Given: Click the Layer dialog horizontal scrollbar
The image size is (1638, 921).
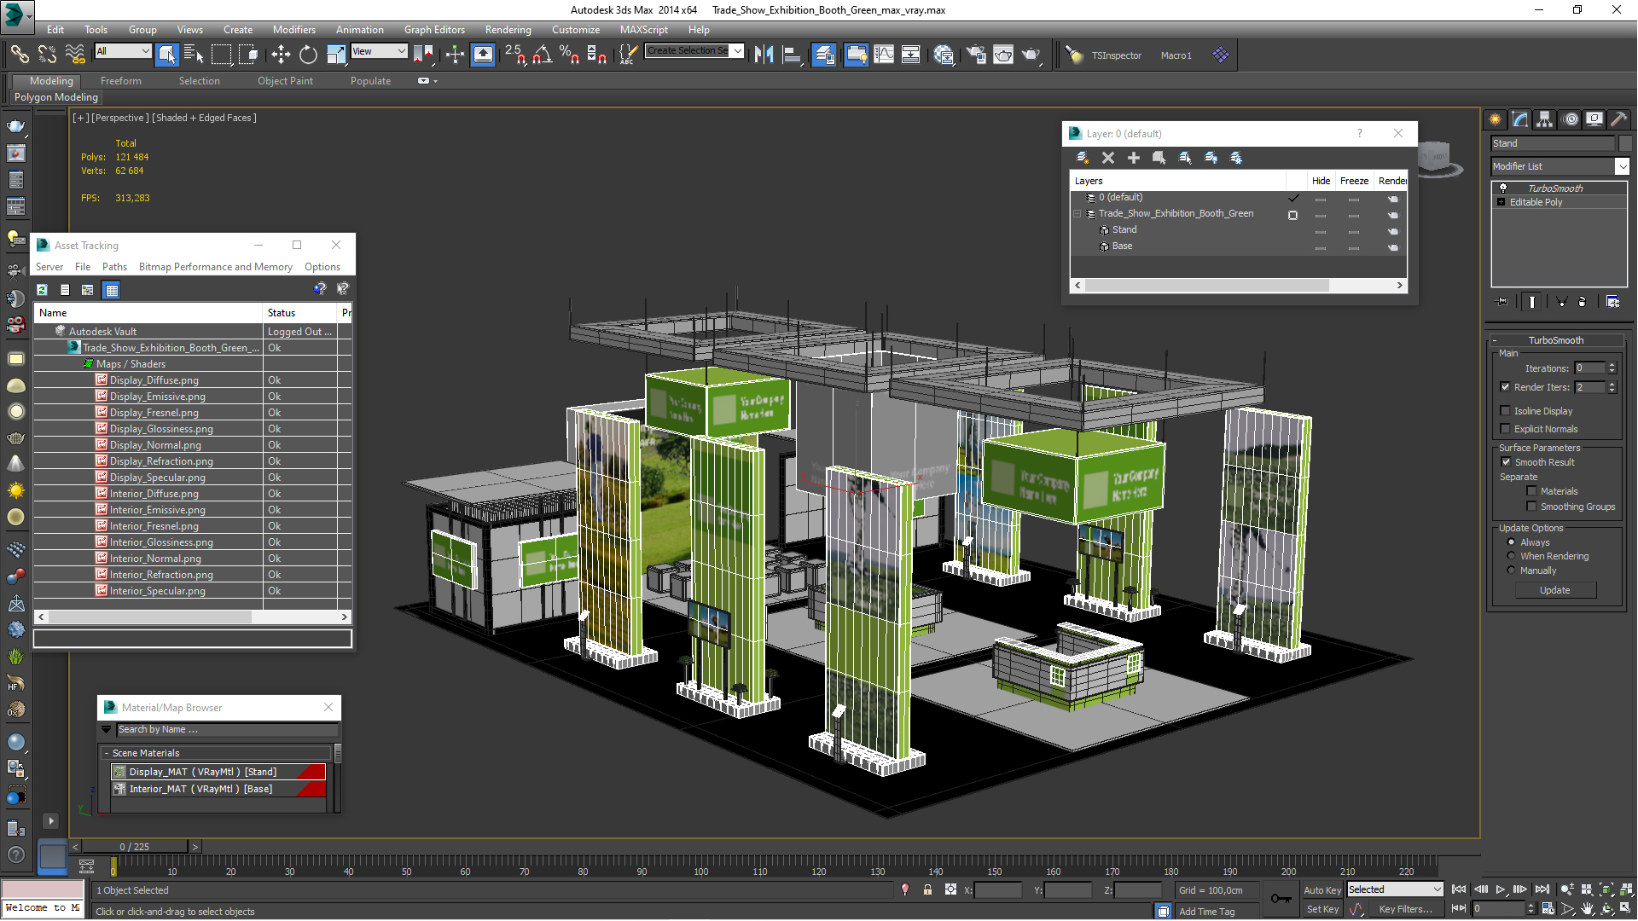Looking at the screenshot, I should [1207, 285].
